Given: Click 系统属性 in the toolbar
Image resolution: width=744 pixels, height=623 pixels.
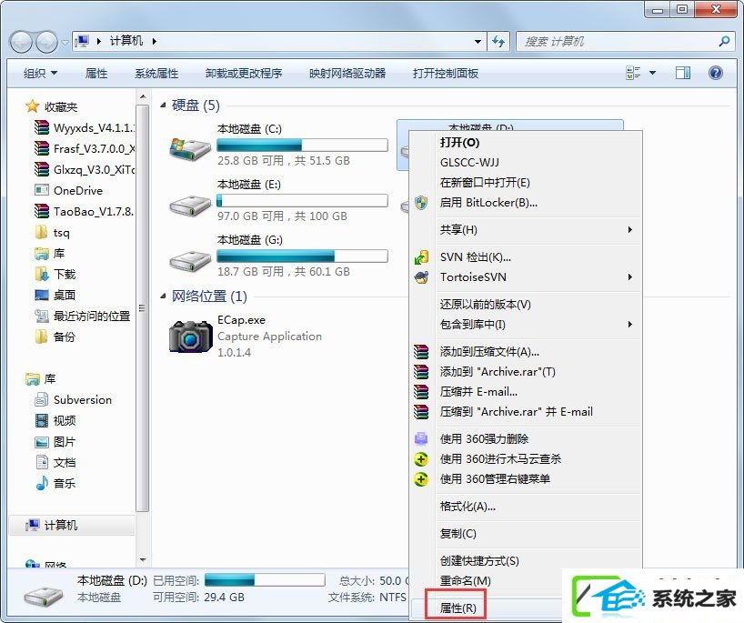Looking at the screenshot, I should tap(156, 73).
